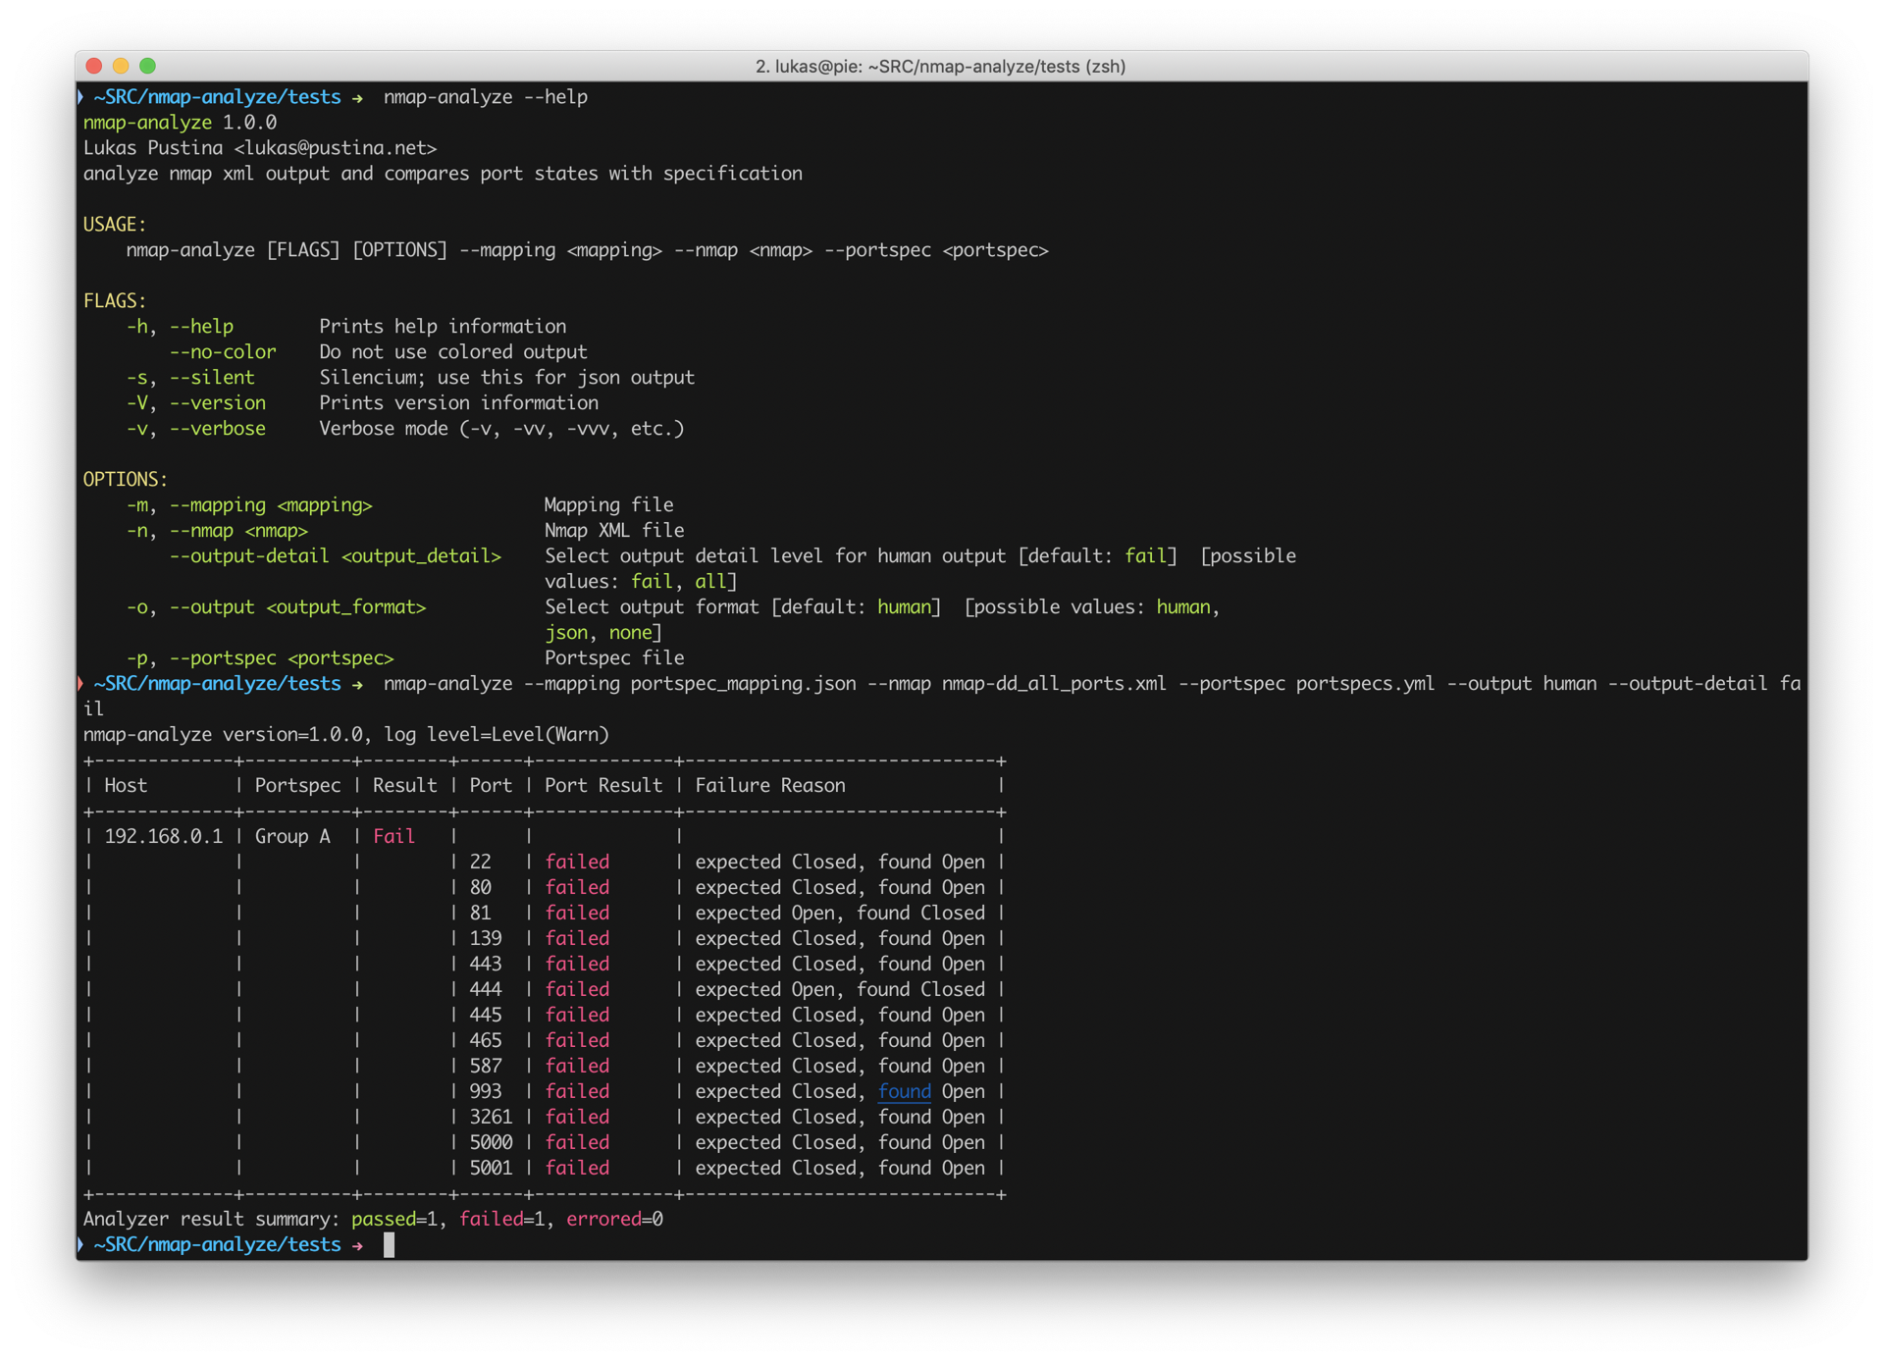1884x1361 pixels.
Task: Maximize the terminal with green button
Action: (x=147, y=66)
